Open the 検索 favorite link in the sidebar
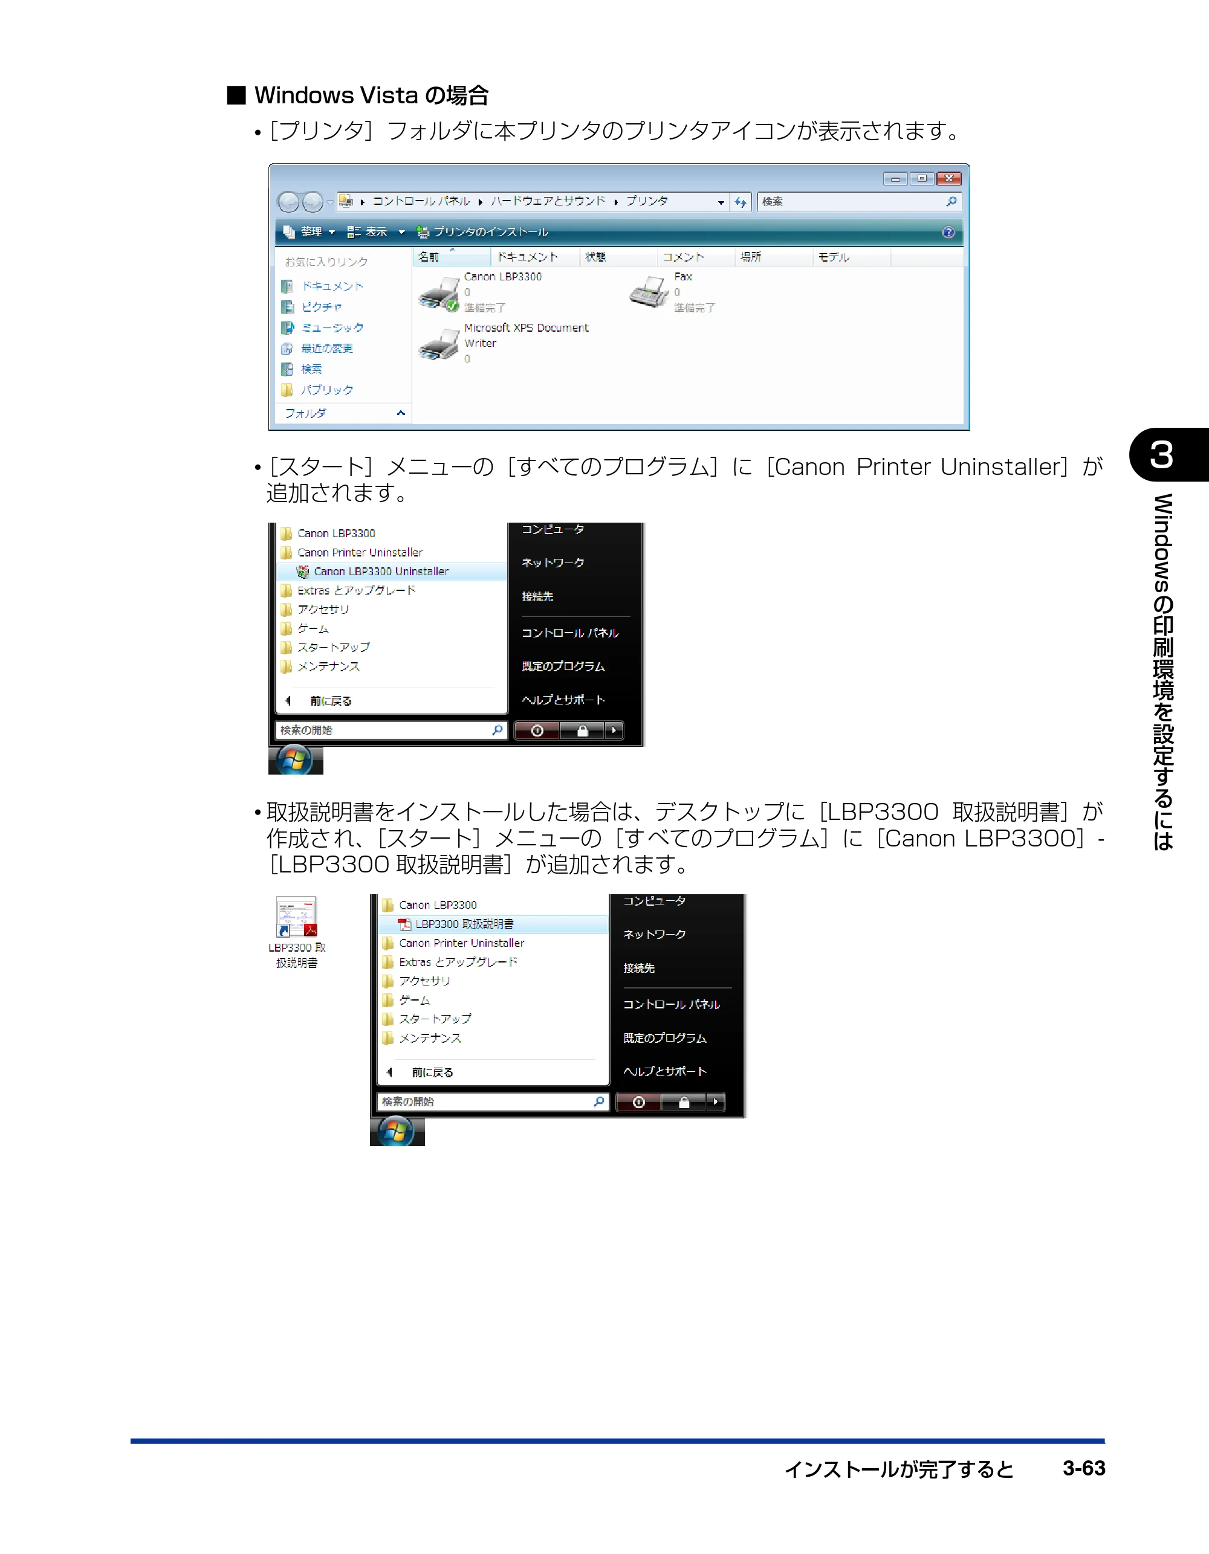 coord(311,369)
